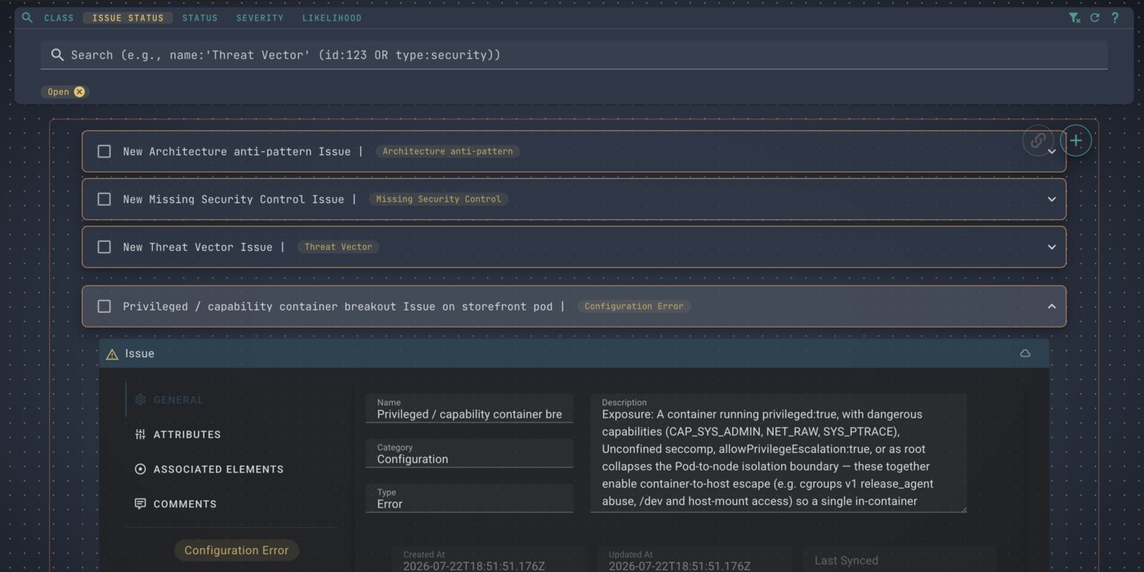Image resolution: width=1144 pixels, height=572 pixels.
Task: Refresh the issue list
Action: point(1095,17)
